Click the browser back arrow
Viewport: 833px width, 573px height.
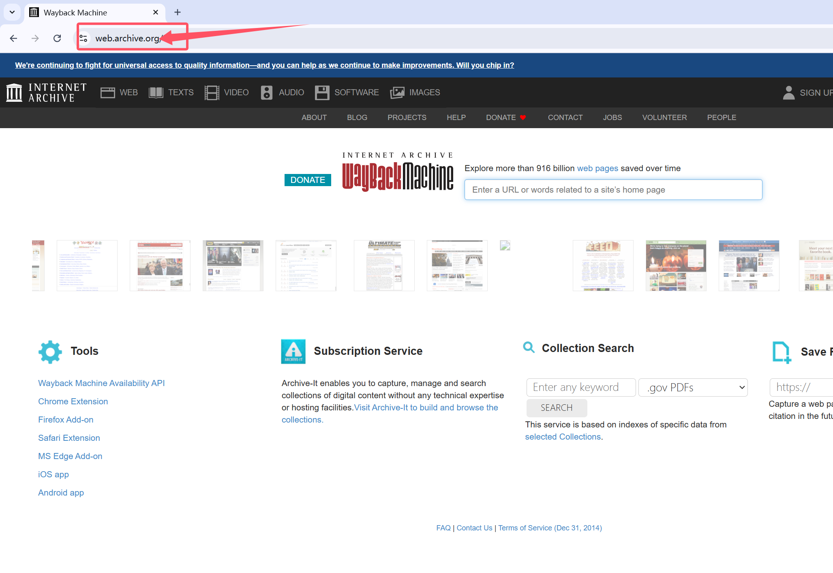(x=13, y=38)
